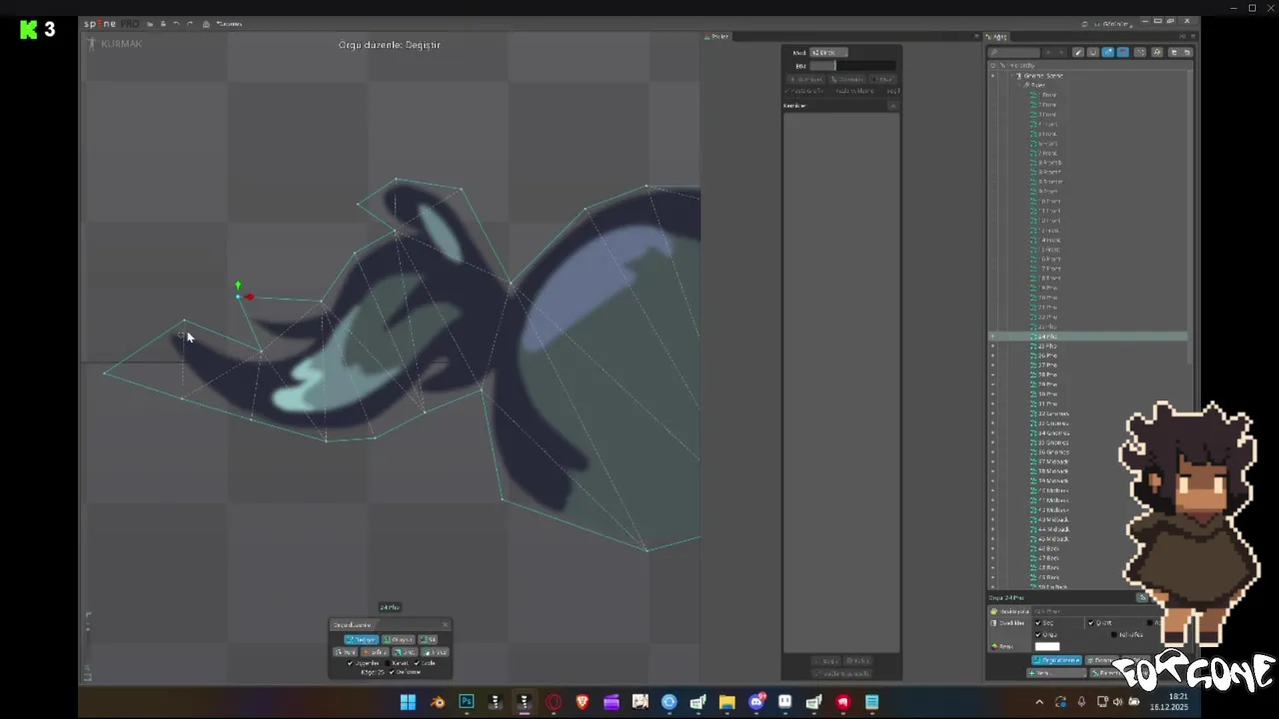Click the redo arrow in Spine toolbar
This screenshot has height=719, width=1279.
pyautogui.click(x=190, y=24)
